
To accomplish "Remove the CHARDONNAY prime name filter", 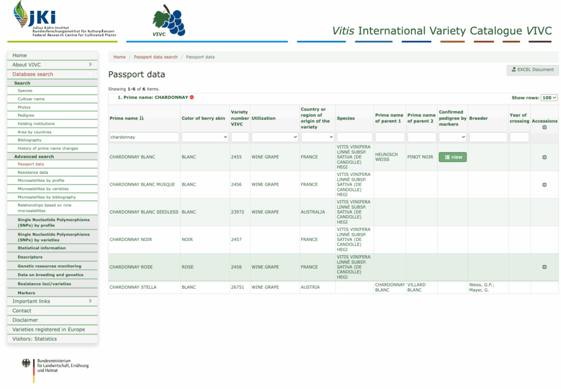I will [x=192, y=98].
